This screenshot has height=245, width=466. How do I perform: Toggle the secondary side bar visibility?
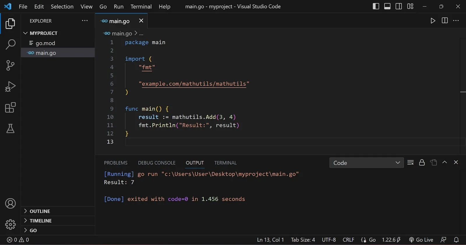pos(399,6)
